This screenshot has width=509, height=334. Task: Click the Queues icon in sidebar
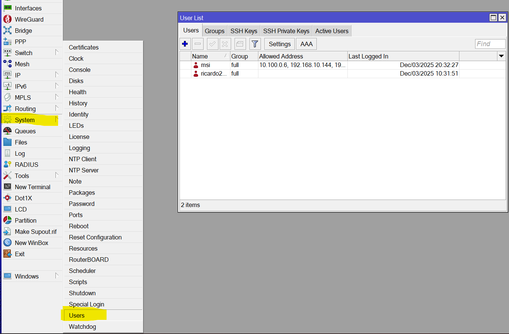(7, 131)
